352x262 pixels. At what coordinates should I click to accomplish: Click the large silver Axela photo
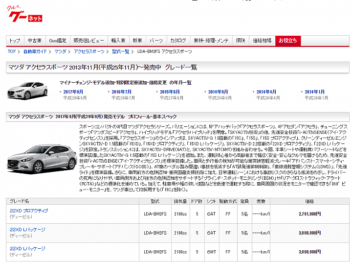click(42, 159)
